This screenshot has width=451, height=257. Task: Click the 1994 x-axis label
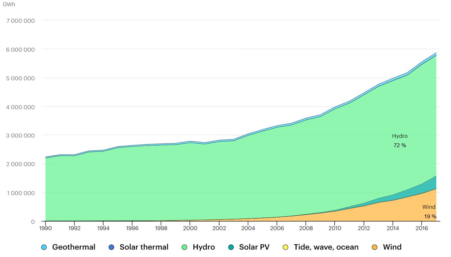103,228
